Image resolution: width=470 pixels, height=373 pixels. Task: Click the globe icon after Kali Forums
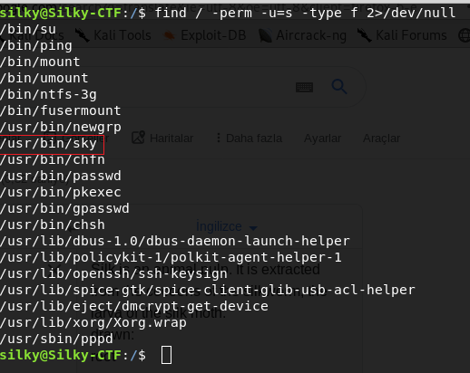(x=465, y=35)
